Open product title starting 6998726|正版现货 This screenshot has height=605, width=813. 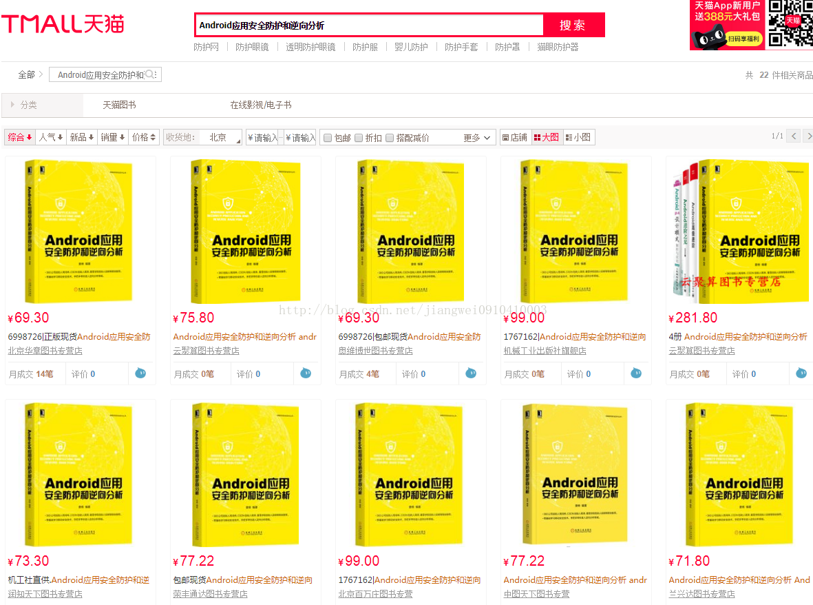pos(78,337)
